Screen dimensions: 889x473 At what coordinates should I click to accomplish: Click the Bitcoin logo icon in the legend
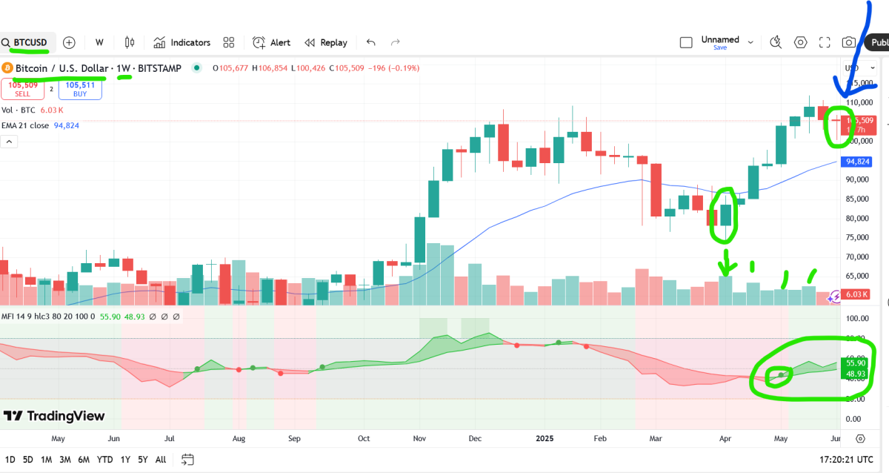click(8, 68)
